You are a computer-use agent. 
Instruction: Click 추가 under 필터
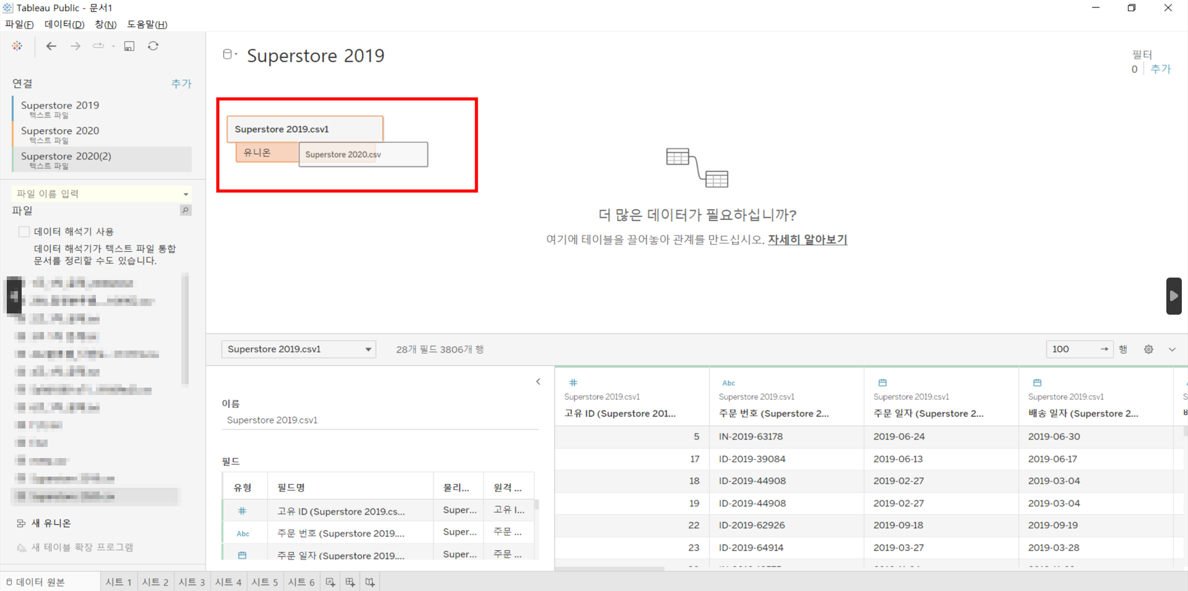[1161, 69]
